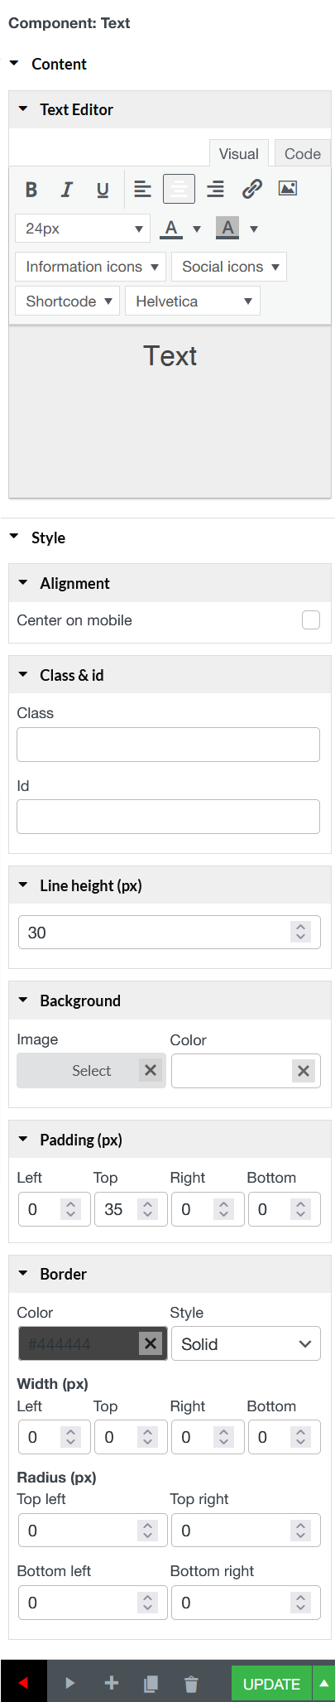The height and width of the screenshot is (1702, 335).
Task: Apply italic formatting
Action: [67, 189]
